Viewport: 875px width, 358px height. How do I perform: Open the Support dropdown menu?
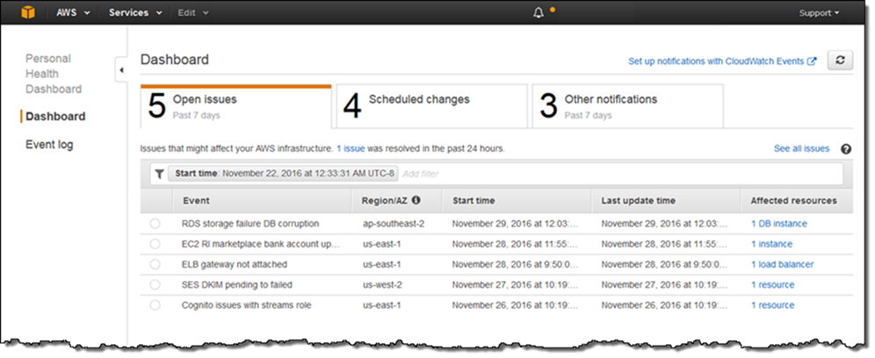pos(819,13)
